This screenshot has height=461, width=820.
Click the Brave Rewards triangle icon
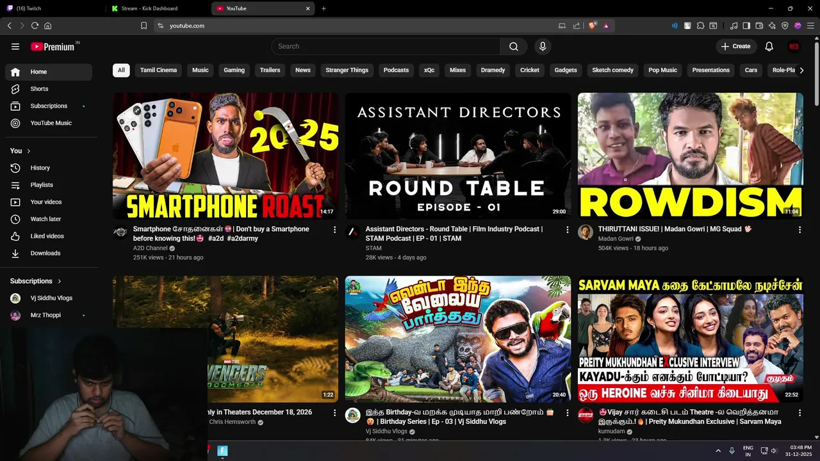(605, 26)
